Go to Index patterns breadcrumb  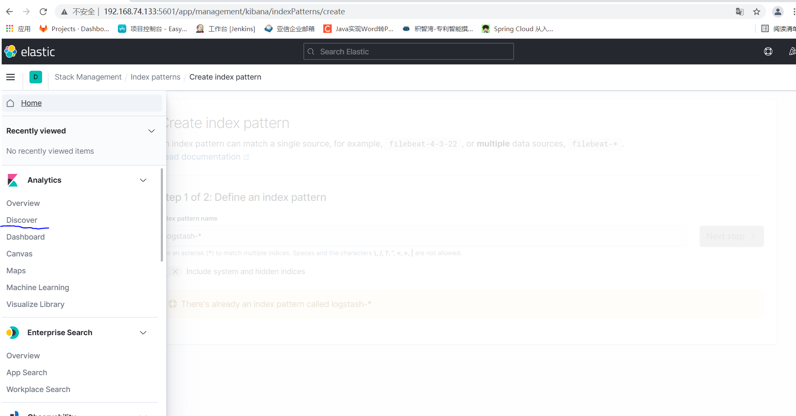point(155,77)
